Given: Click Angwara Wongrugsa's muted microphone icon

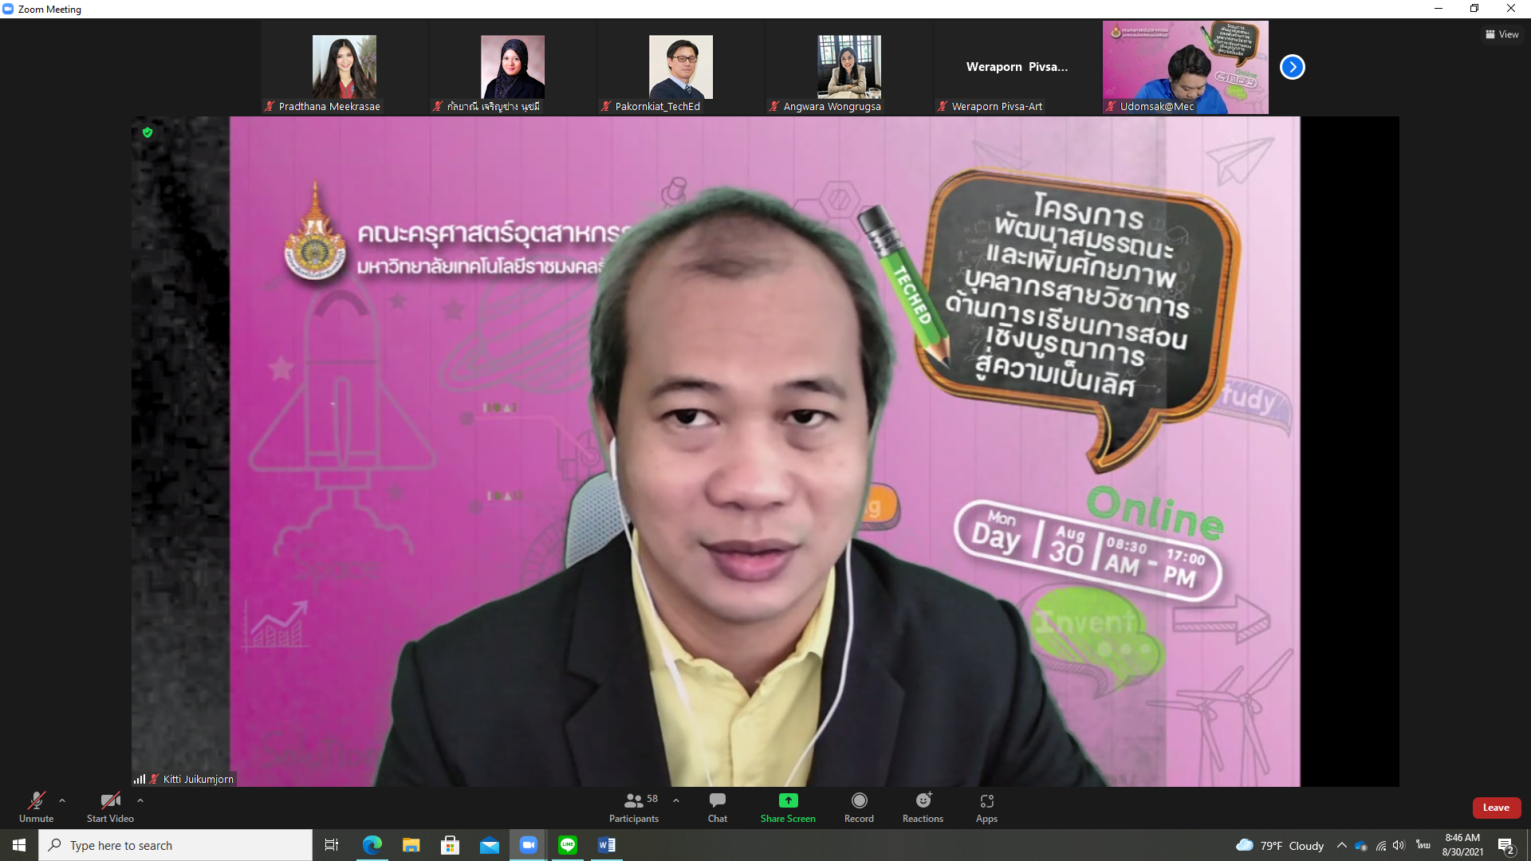Looking at the screenshot, I should pos(774,106).
